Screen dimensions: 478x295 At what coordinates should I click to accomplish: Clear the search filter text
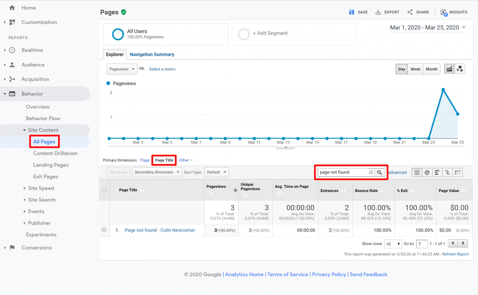point(371,172)
